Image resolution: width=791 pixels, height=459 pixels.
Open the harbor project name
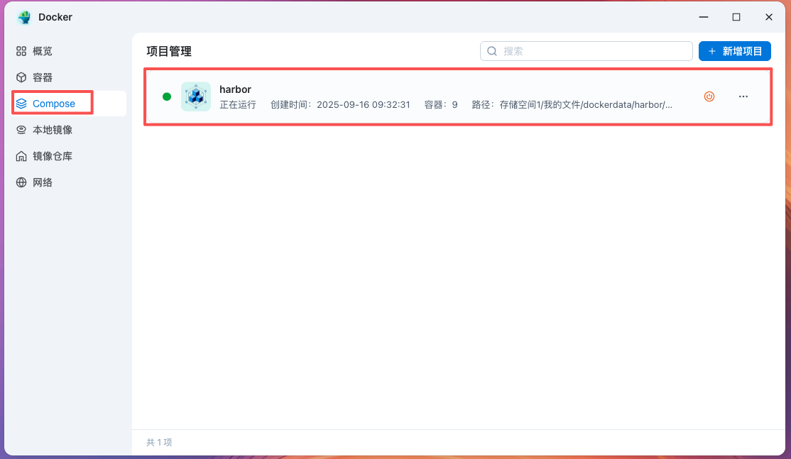coord(235,89)
